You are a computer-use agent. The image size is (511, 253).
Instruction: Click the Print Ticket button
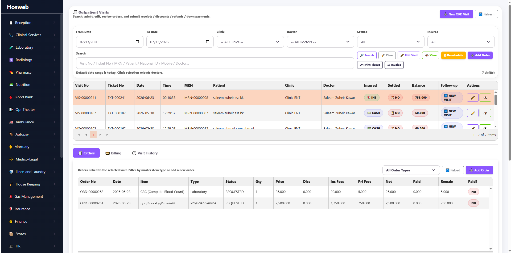(x=370, y=65)
